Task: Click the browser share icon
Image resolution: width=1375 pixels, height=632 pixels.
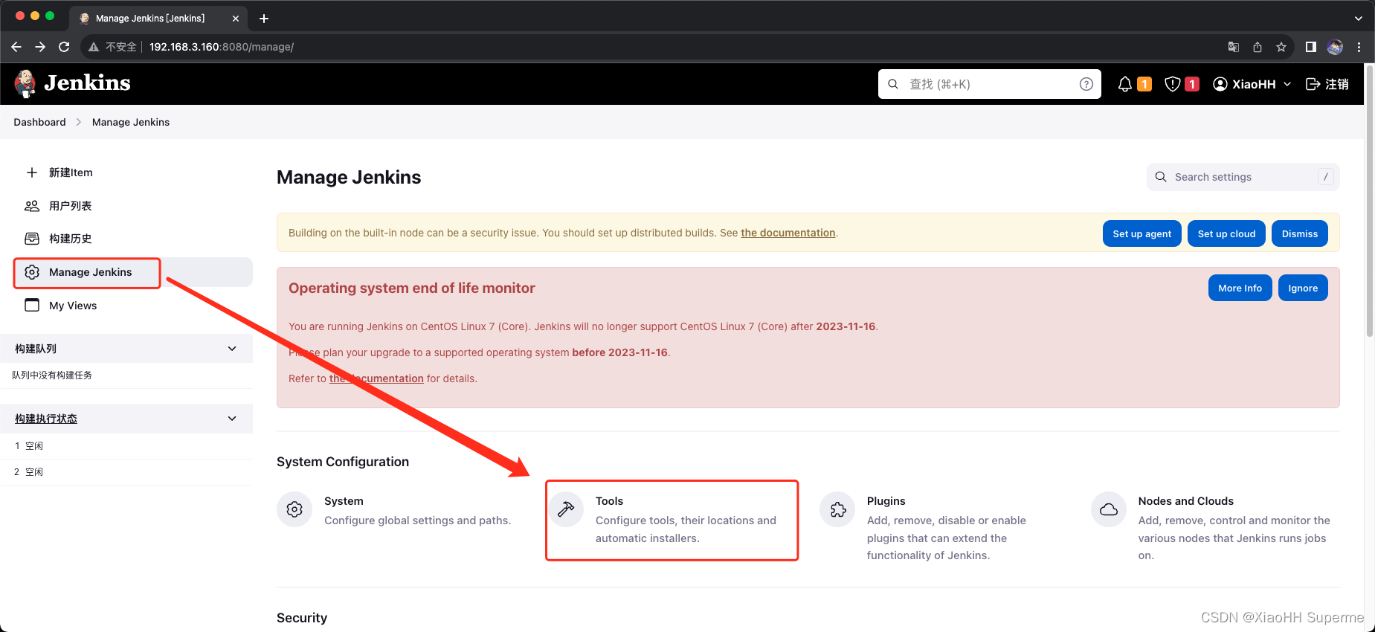Action: point(1258,47)
